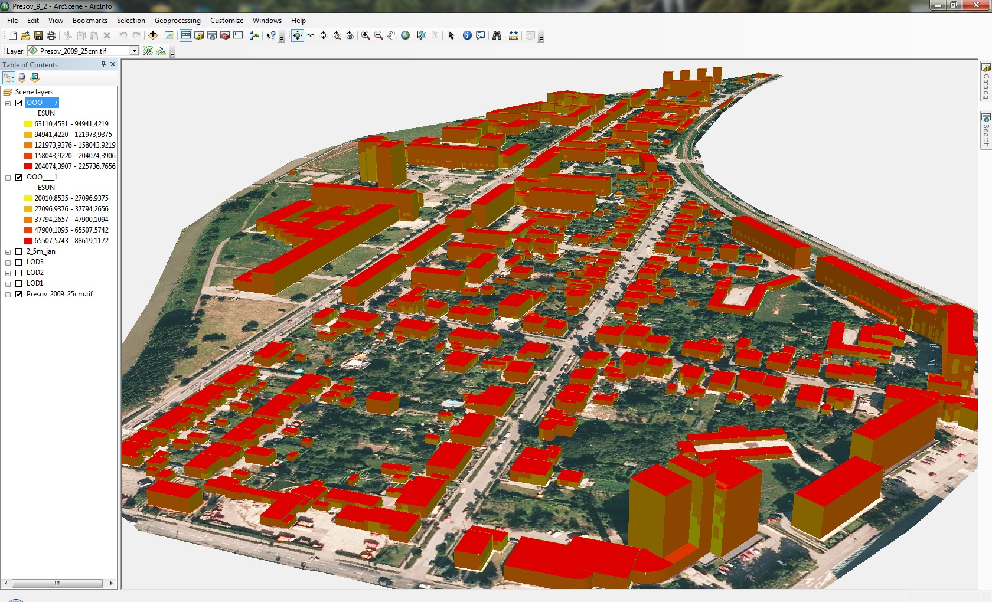992x602 pixels.
Task: Click the New document icon
Action: 12,35
